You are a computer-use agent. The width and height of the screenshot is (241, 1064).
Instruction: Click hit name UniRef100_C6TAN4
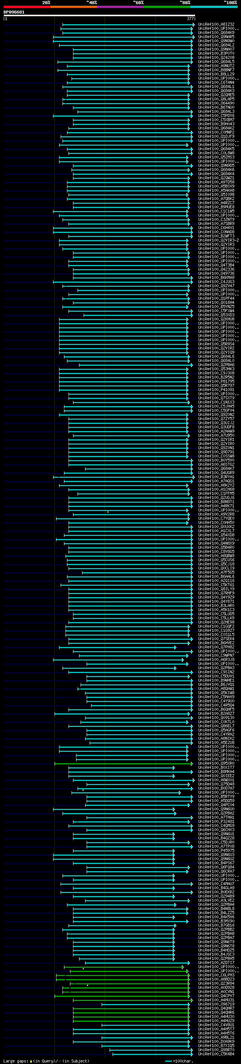pos(216,82)
